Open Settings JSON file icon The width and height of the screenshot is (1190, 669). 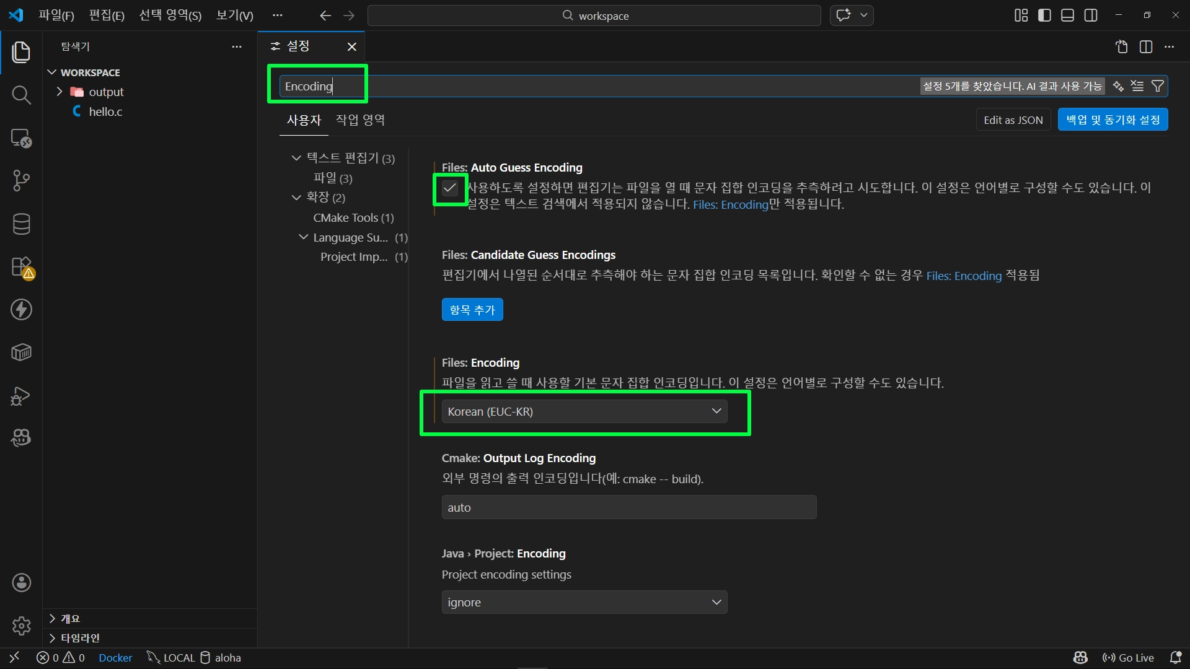[1121, 47]
